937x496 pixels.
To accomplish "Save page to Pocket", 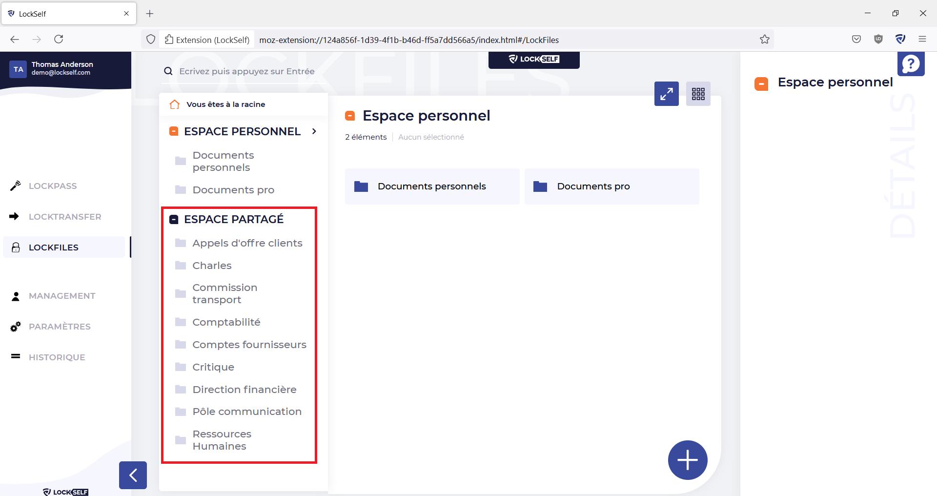I will coord(856,39).
